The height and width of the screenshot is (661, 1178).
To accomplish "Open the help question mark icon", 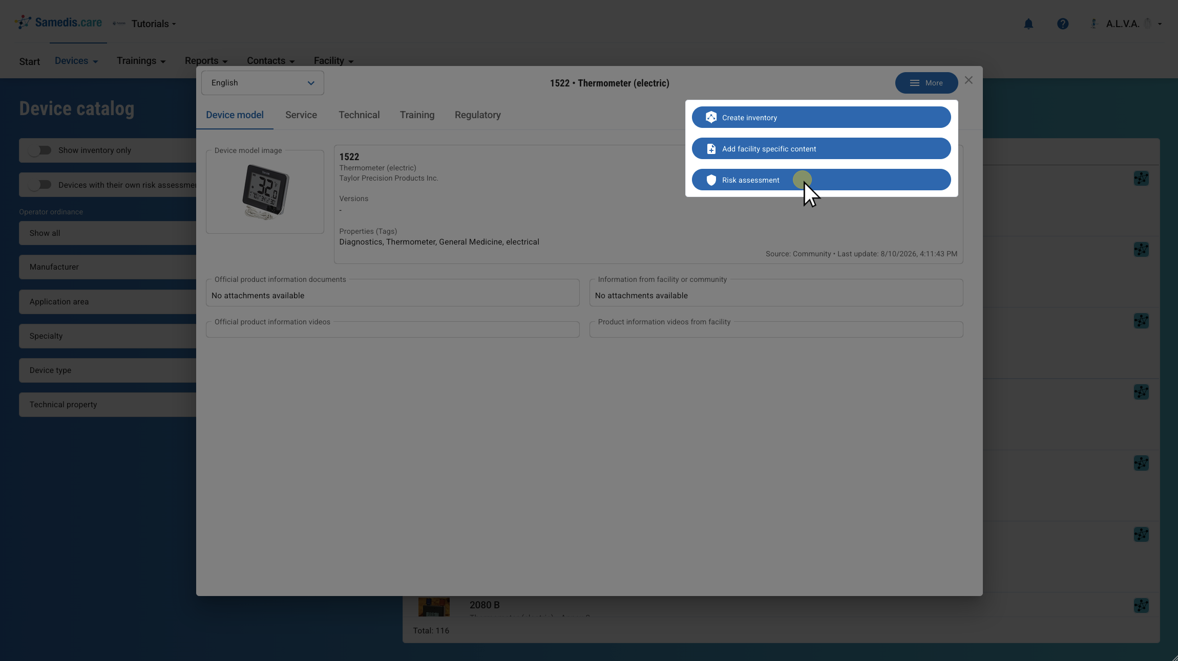I will click(x=1063, y=24).
